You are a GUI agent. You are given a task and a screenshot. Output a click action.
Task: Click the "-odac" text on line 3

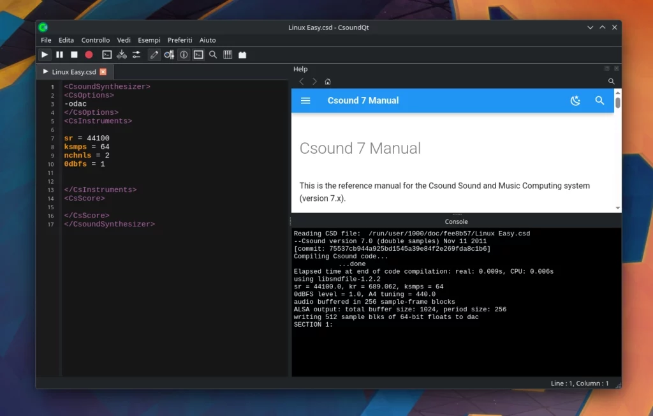pos(75,104)
